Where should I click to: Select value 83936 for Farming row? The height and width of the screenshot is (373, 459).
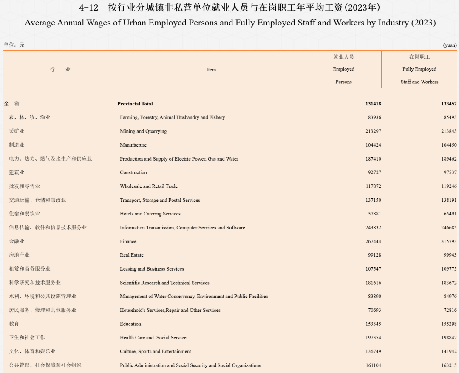374,117
